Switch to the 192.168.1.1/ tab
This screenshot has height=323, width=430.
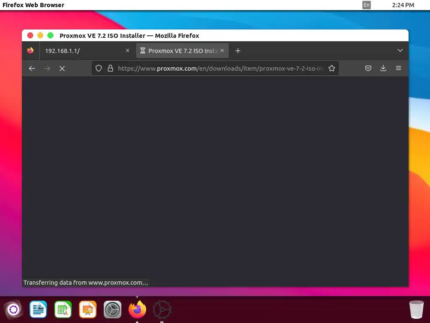click(x=87, y=50)
